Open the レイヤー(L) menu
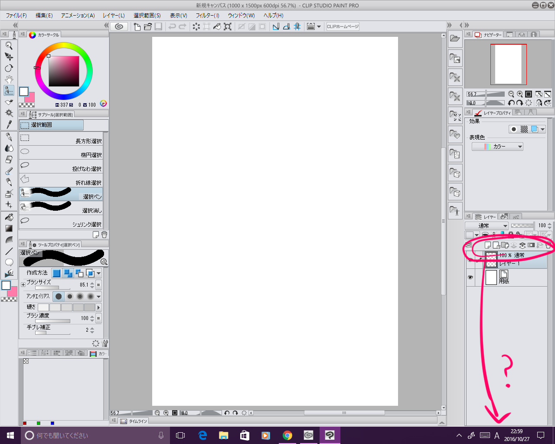The height and width of the screenshot is (444, 555). click(114, 15)
